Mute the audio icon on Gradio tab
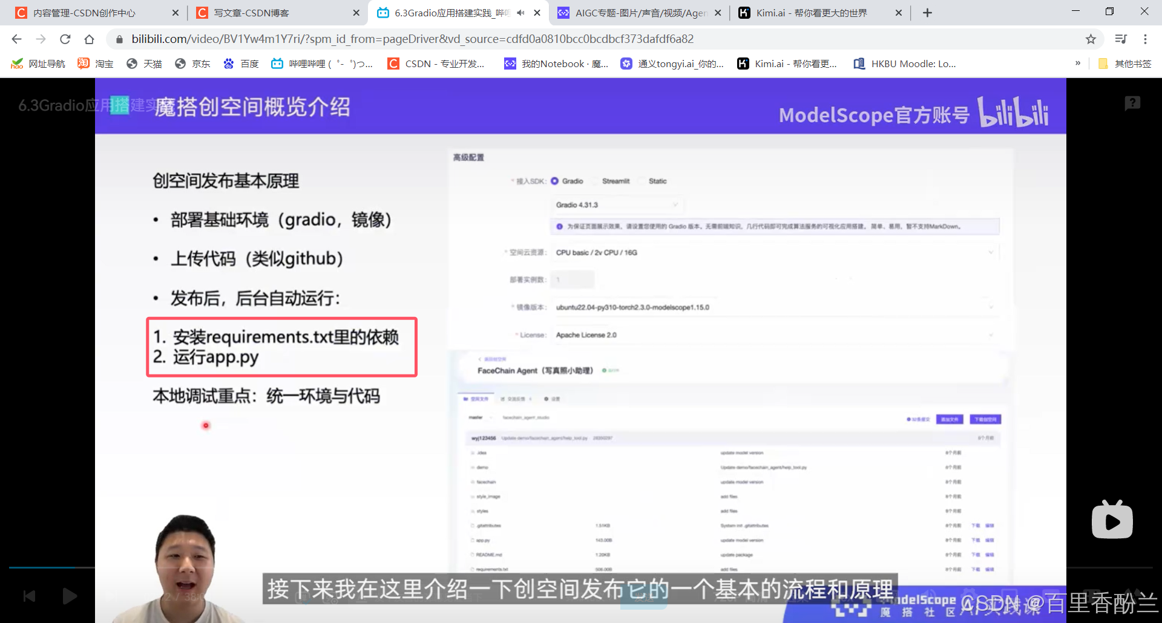Screen dimensions: 1162x623 520,13
